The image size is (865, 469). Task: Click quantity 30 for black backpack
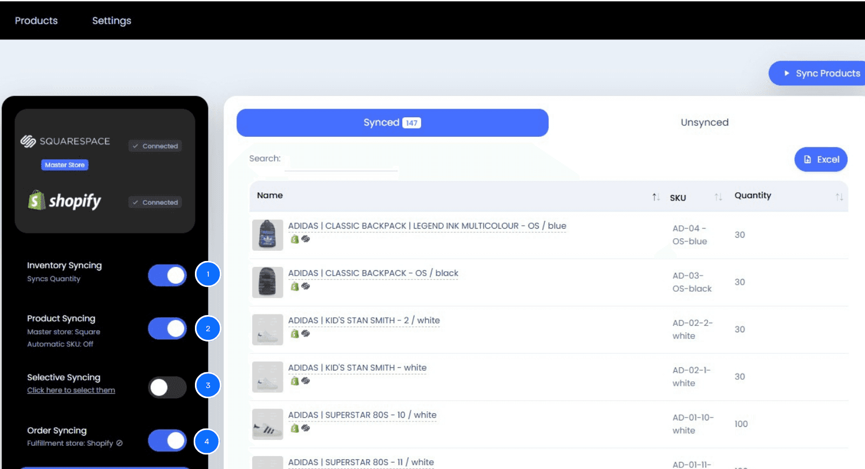point(740,282)
